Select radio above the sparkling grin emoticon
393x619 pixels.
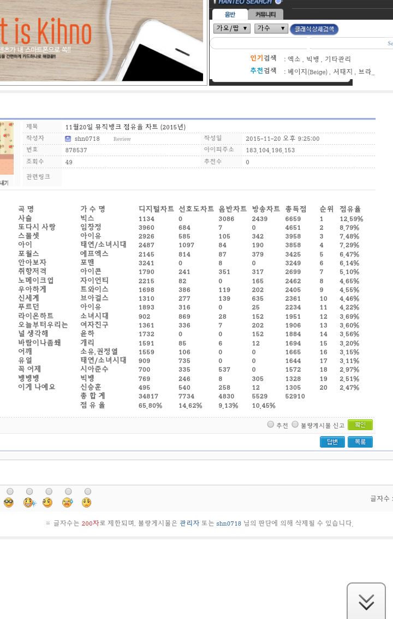tap(29, 491)
